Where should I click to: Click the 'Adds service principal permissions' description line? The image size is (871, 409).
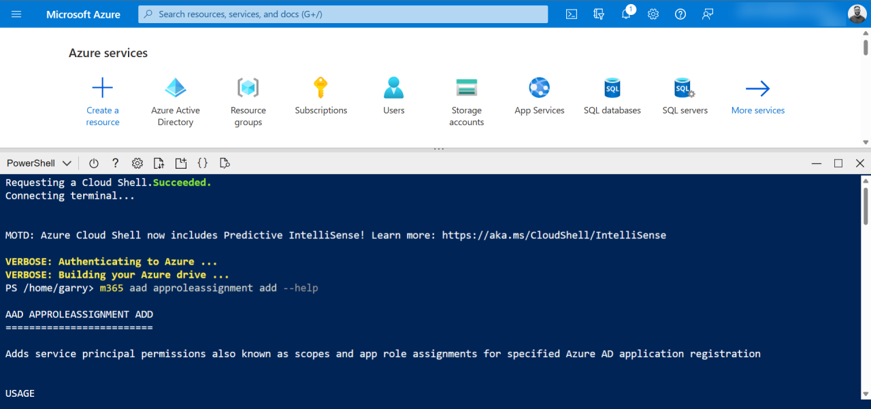(x=383, y=354)
